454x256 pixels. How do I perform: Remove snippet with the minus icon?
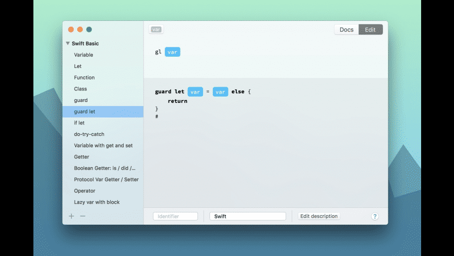click(x=83, y=216)
